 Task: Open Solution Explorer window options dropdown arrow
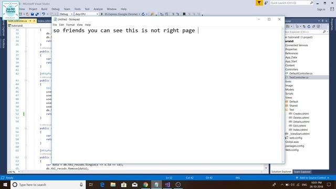pyautogui.click(x=319, y=21)
